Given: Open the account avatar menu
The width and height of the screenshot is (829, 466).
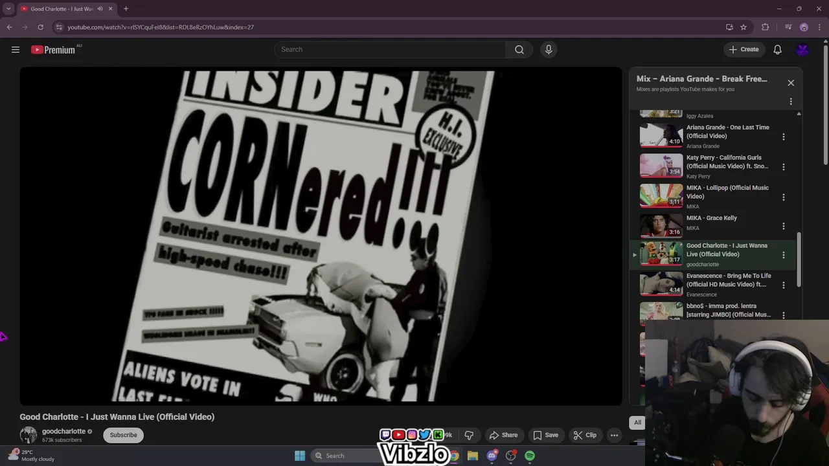Looking at the screenshot, I should (803, 49).
